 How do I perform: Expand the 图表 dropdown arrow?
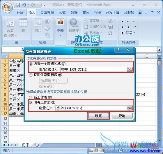point(60,36)
